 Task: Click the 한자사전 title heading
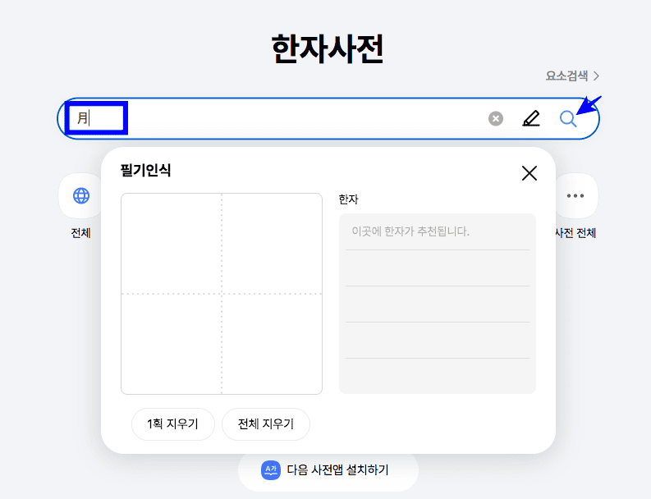pyautogui.click(x=328, y=49)
